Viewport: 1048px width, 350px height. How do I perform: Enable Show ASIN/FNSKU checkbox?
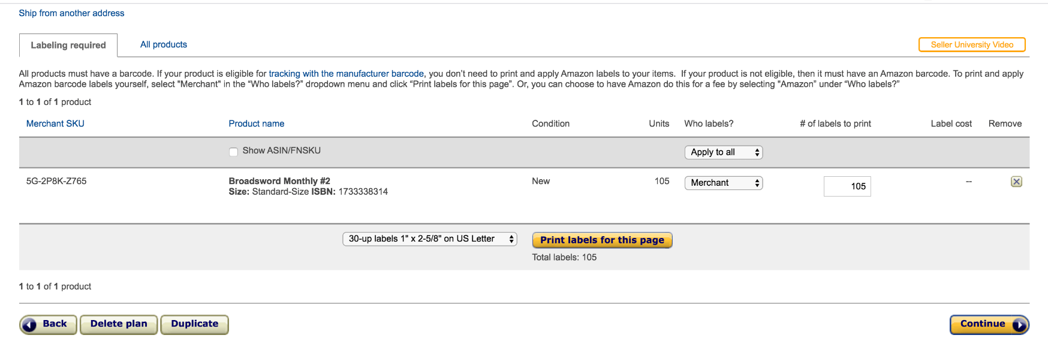233,152
